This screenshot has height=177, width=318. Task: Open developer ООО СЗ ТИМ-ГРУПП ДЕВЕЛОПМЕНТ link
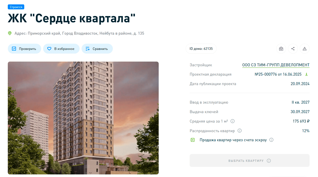point(276,65)
